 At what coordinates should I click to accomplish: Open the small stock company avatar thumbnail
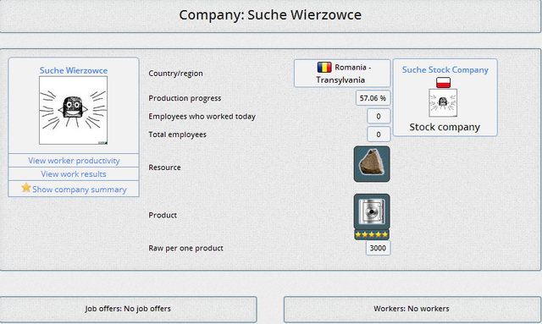point(443,102)
